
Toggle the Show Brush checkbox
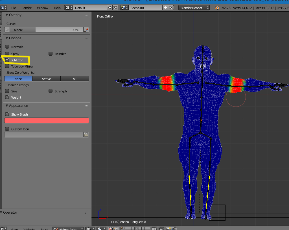coord(7,114)
